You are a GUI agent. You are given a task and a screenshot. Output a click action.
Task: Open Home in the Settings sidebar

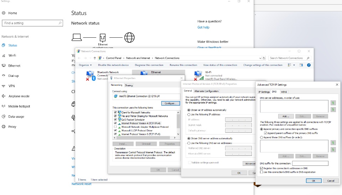[12, 13]
